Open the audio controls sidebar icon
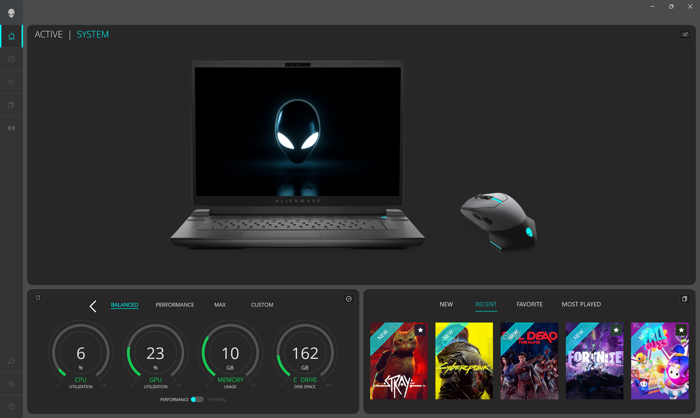The width and height of the screenshot is (700, 418). tap(12, 128)
